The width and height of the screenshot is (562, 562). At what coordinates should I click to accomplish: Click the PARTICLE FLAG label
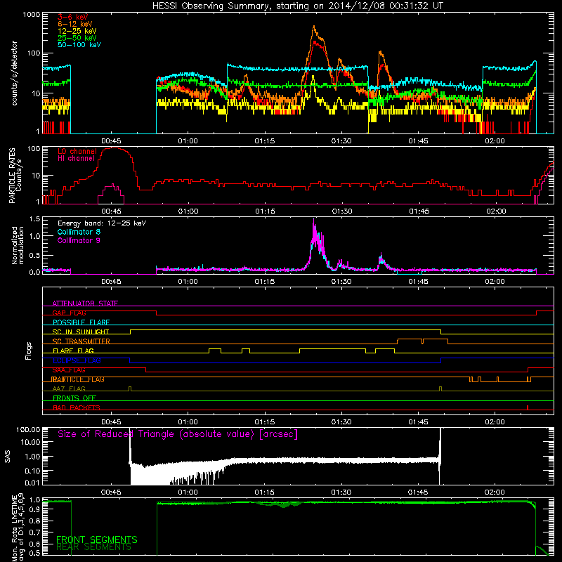tap(78, 379)
